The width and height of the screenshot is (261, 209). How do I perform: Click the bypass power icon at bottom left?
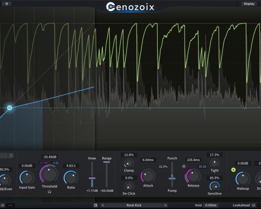[x=3, y=205]
